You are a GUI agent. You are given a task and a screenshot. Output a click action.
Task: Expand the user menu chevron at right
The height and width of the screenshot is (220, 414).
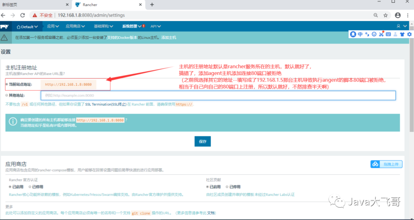(x=405, y=26)
